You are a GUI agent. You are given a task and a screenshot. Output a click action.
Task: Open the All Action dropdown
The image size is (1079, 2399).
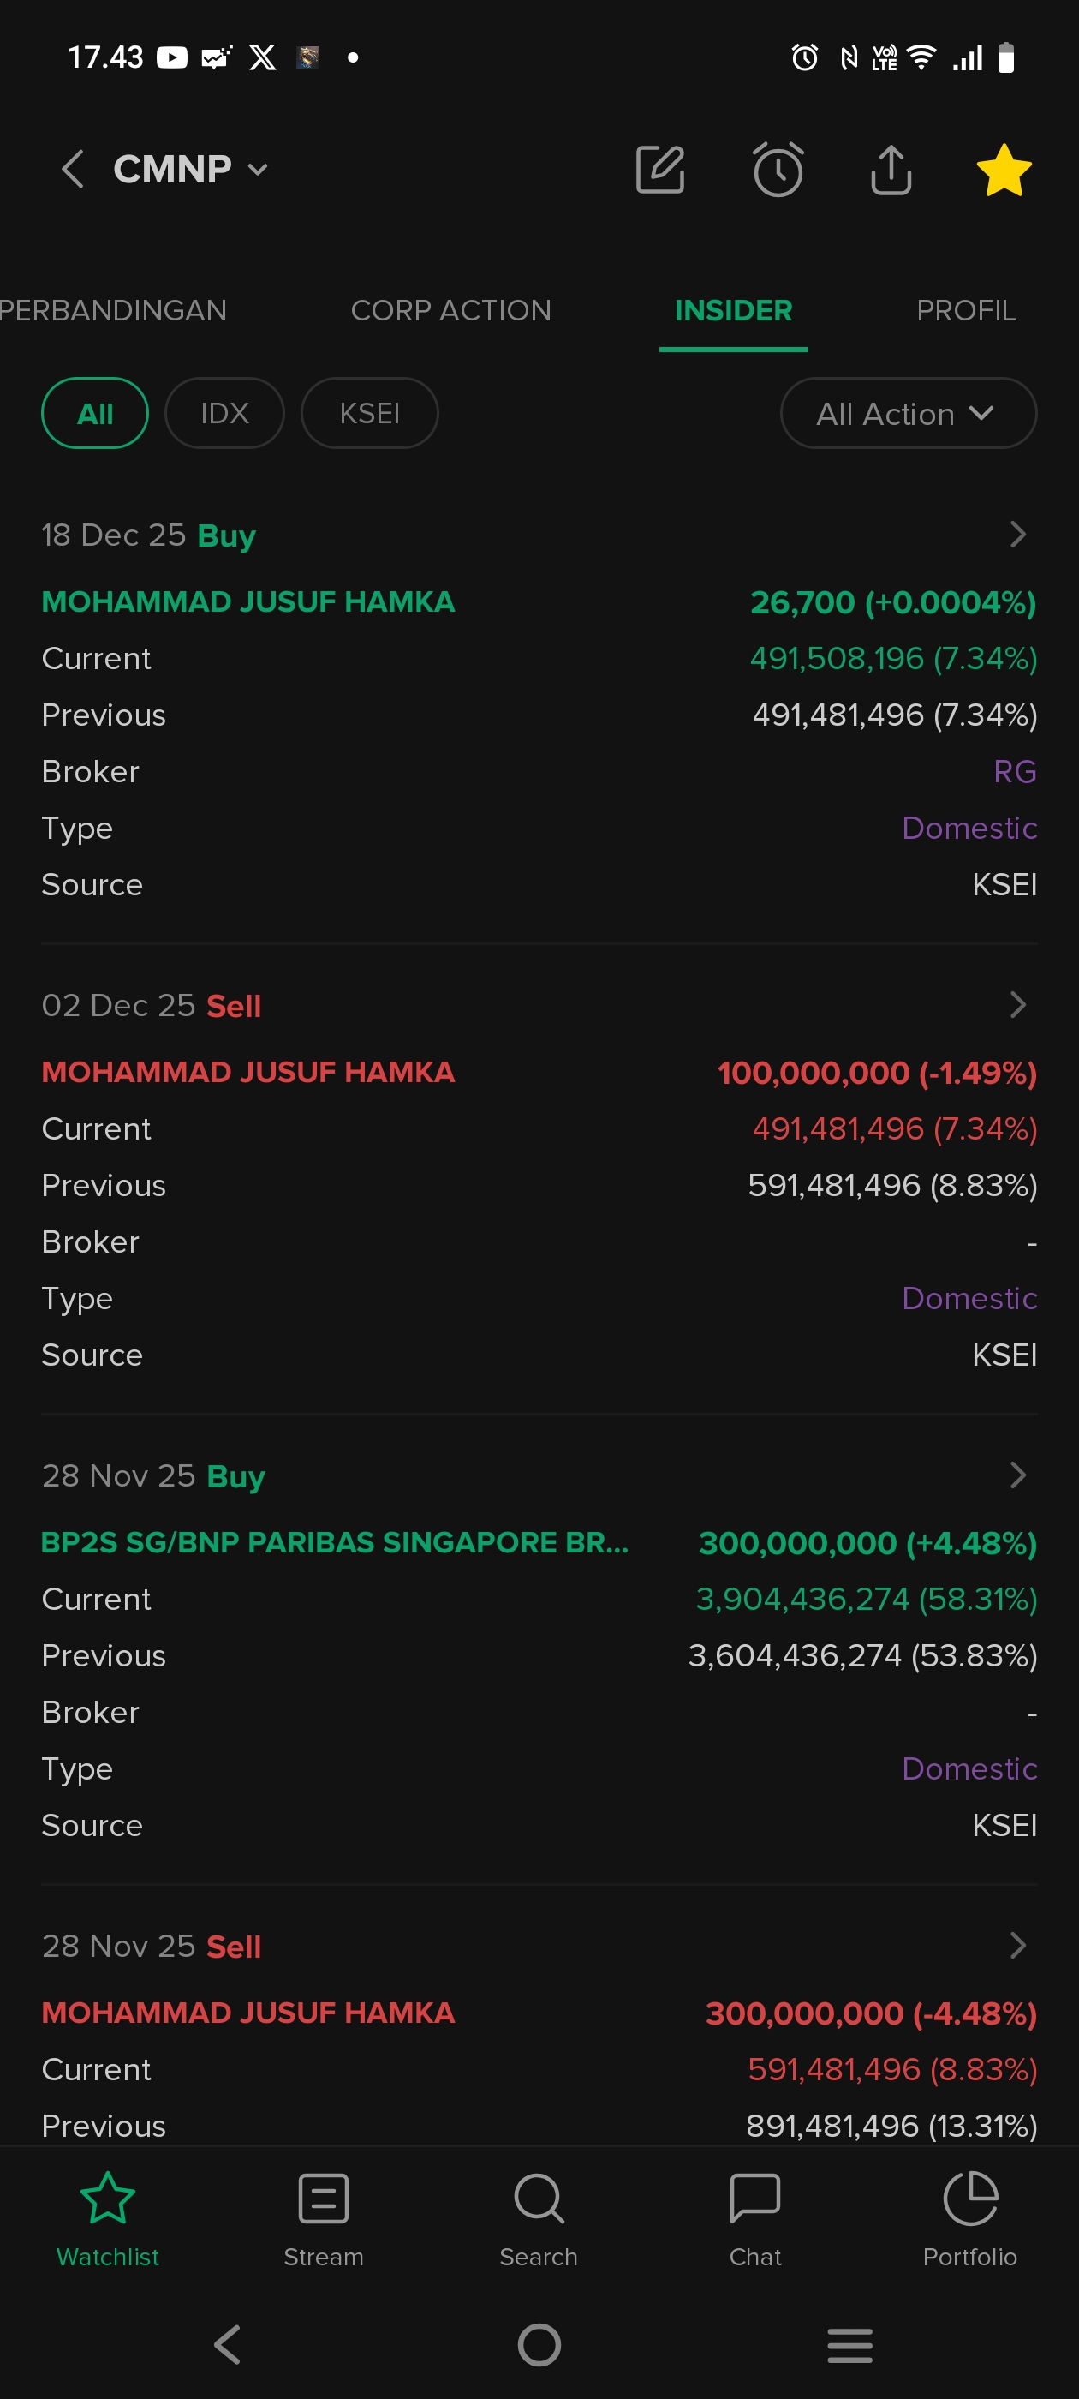908,413
